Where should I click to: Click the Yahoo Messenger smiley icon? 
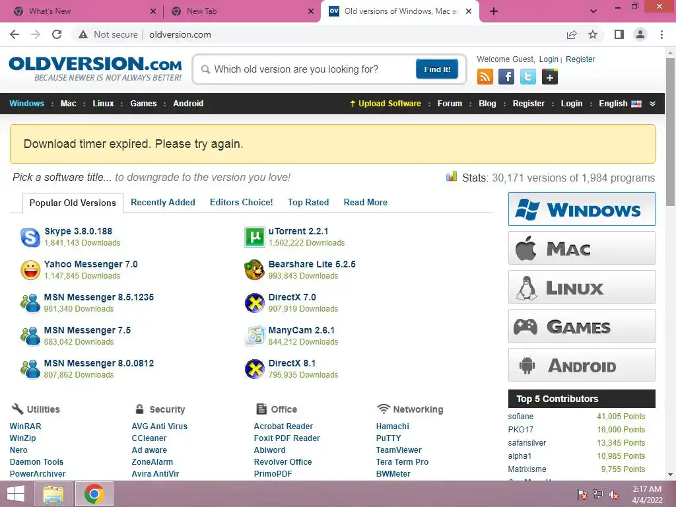pos(30,270)
